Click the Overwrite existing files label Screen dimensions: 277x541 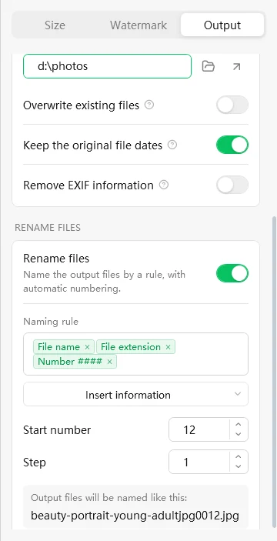coord(81,105)
